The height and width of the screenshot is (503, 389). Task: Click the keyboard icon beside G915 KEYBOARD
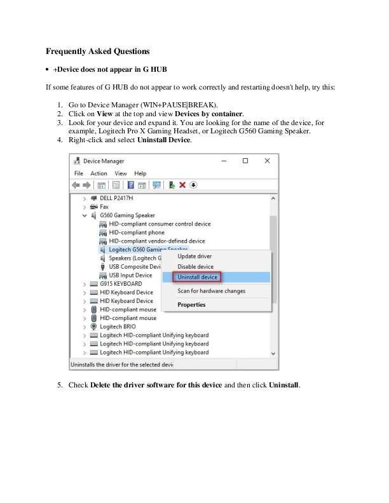coord(93,284)
